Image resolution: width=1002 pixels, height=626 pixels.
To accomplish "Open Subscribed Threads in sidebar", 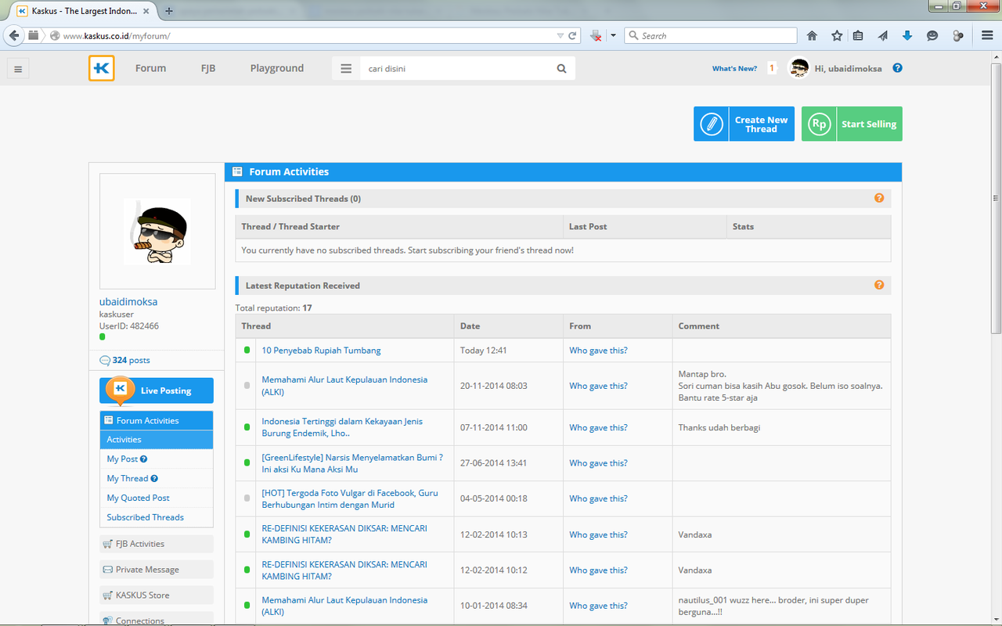I will click(146, 517).
